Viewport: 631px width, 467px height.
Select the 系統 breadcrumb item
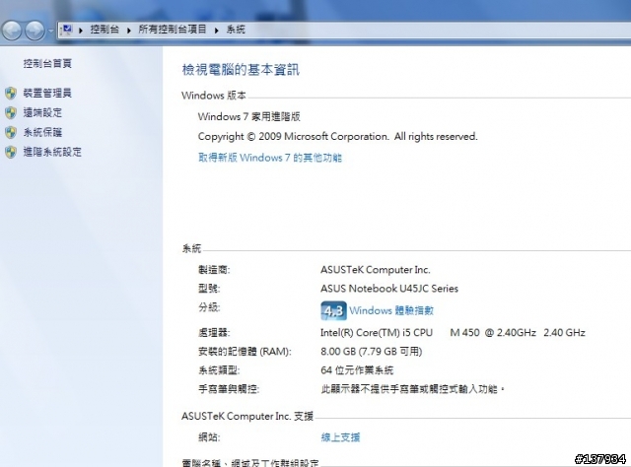pos(236,30)
